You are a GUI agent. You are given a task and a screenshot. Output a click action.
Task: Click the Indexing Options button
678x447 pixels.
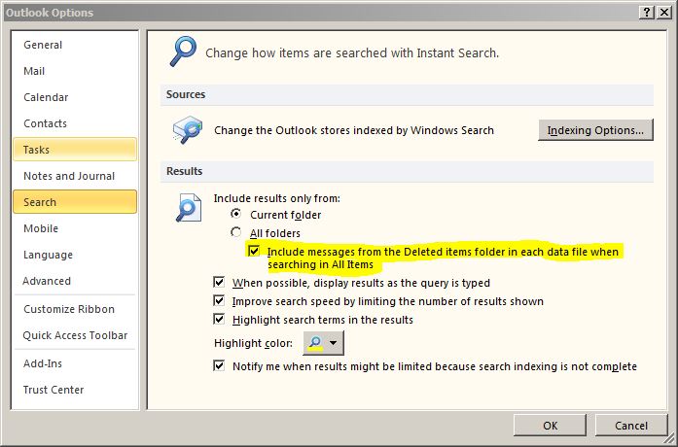tap(595, 130)
